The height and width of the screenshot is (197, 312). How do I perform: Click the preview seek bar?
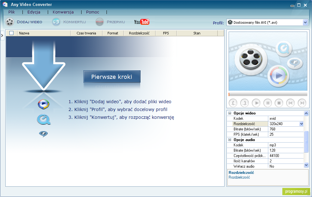[x=268, y=94]
